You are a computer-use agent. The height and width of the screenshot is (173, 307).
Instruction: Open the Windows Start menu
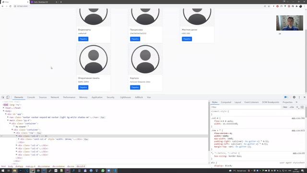click(x=3, y=171)
